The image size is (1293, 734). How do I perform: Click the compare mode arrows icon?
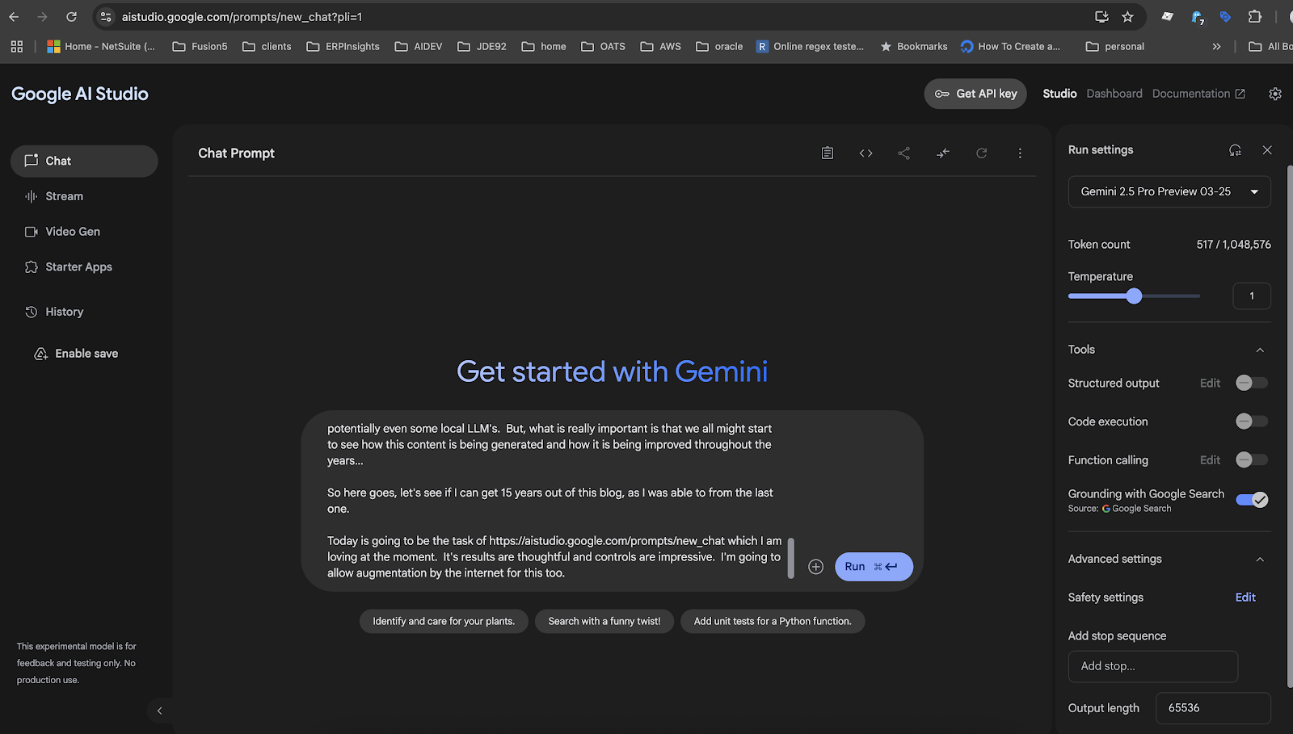pyautogui.click(x=942, y=153)
